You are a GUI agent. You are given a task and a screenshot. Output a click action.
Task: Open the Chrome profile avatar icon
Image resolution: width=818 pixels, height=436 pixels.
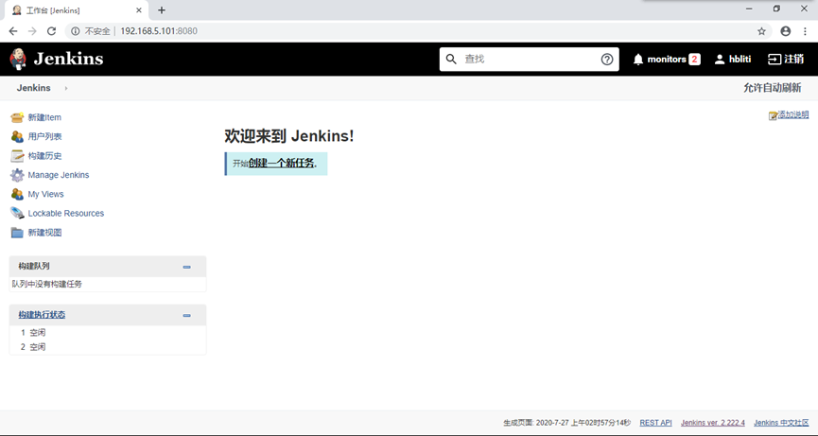[786, 31]
